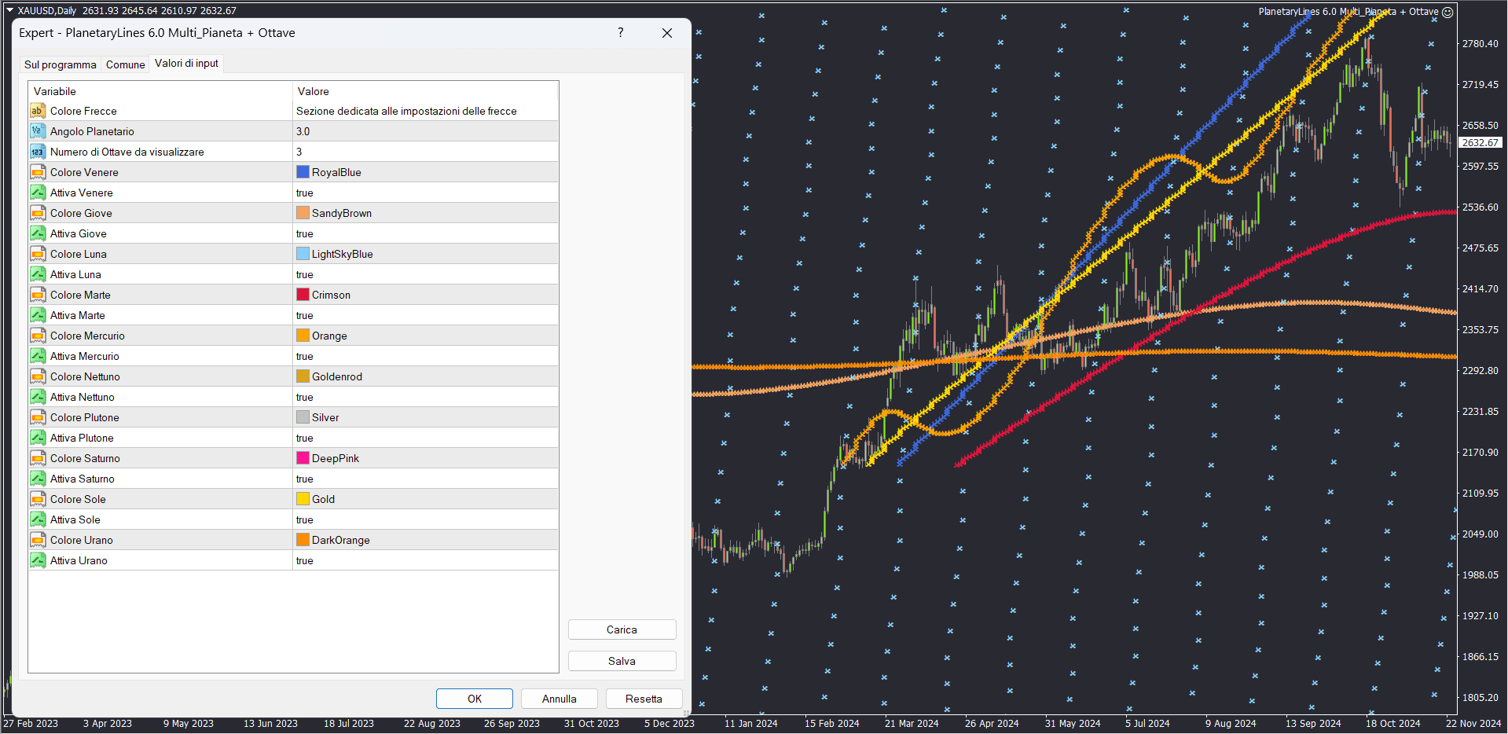Click the Variabile column header
Image resolution: width=1508 pixels, height=734 pixels.
pos(160,91)
